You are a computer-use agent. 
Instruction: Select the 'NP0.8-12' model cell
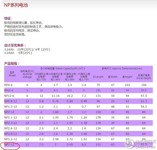coord(10,101)
